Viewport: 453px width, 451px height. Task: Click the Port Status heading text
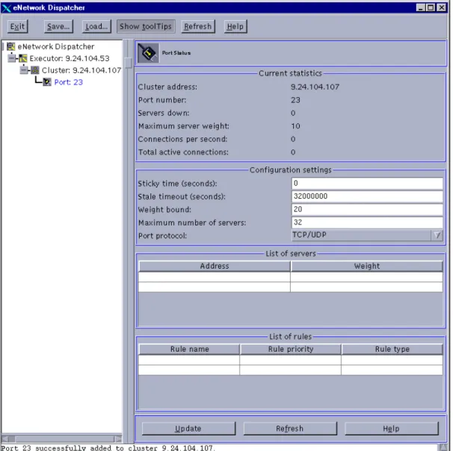point(176,53)
